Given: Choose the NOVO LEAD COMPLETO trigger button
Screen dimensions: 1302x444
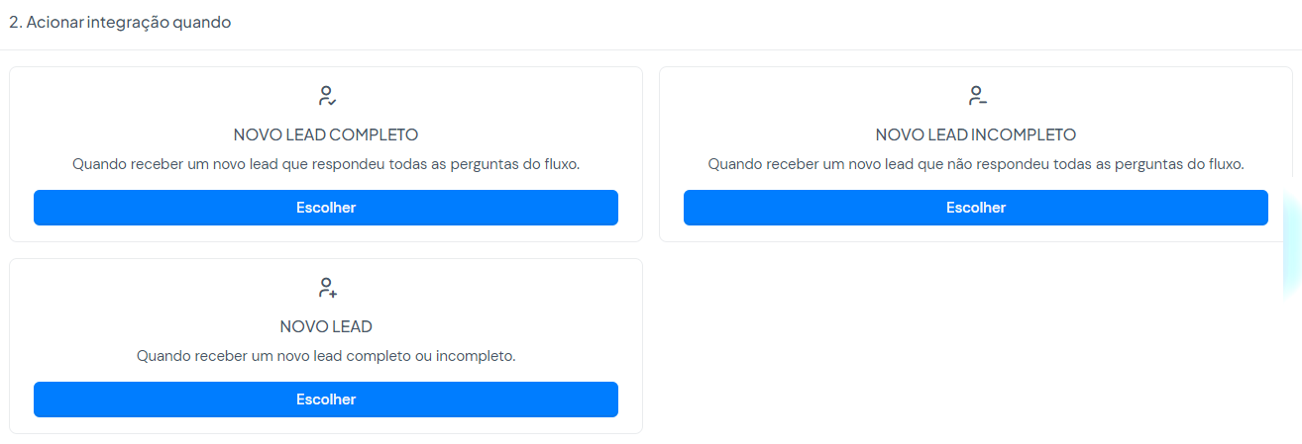Looking at the screenshot, I should pyautogui.click(x=326, y=208).
